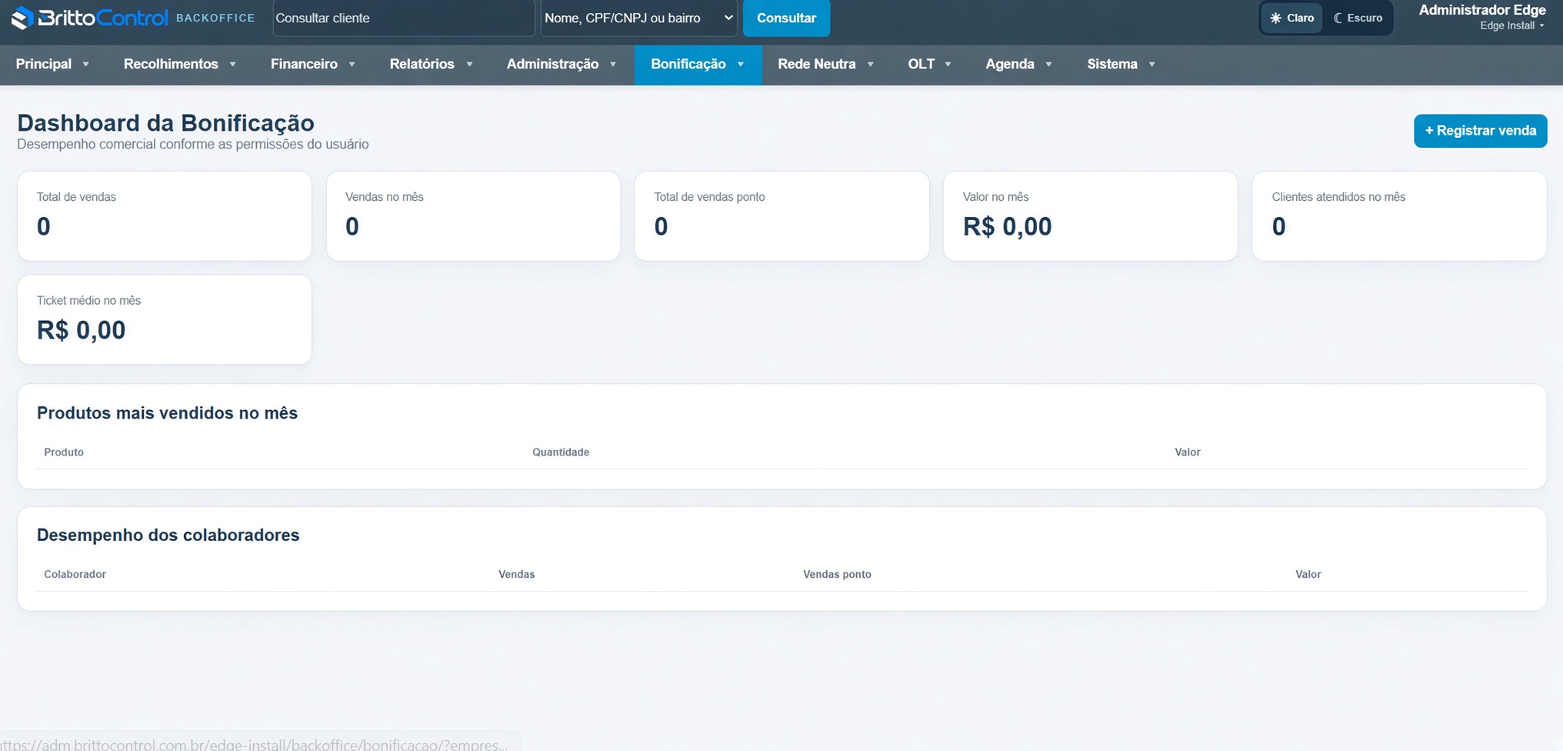The width and height of the screenshot is (1563, 751).
Task: Open the Recolhimentos menu
Action: tap(179, 64)
